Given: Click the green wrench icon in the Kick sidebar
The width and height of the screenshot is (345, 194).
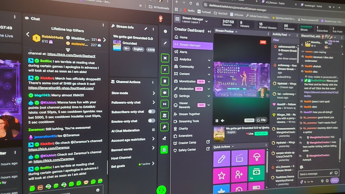Looking at the screenshot, I should coord(165,127).
